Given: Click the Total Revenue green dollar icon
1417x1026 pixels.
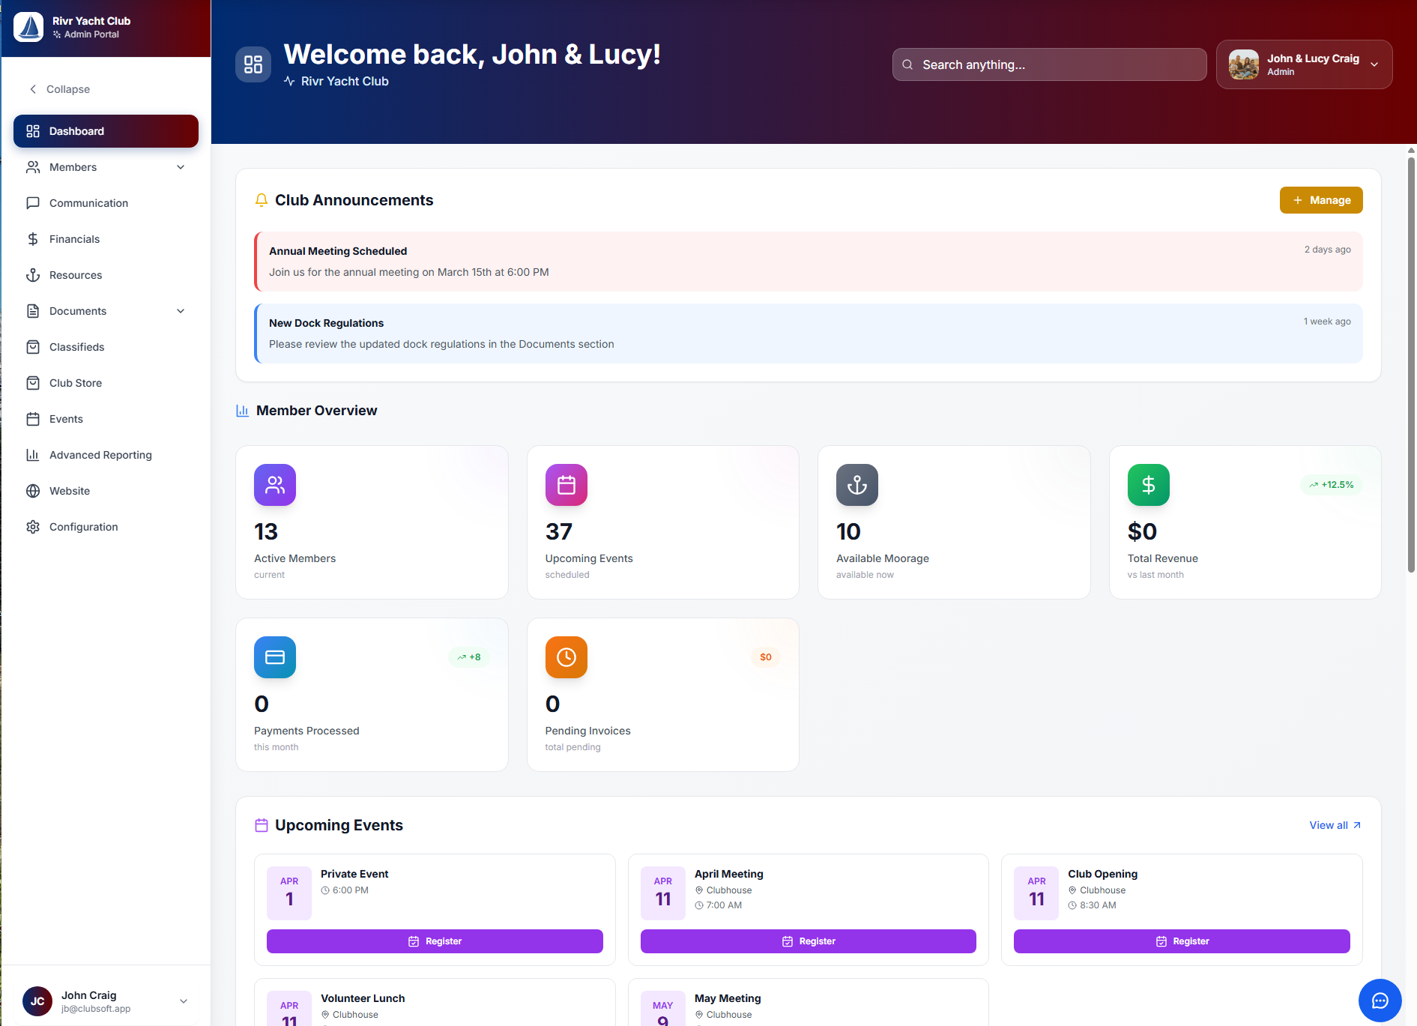Looking at the screenshot, I should 1149,485.
